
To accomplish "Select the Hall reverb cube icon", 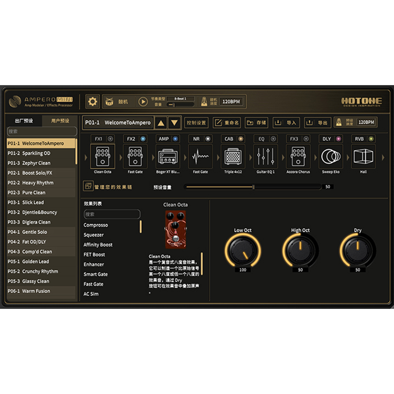I will tap(363, 157).
